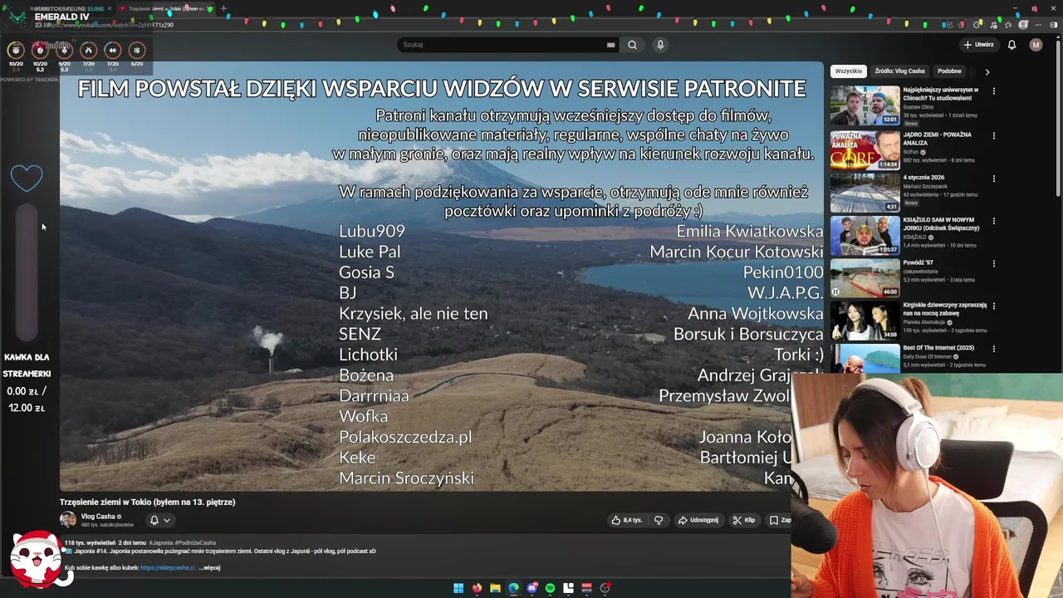The height and width of the screenshot is (598, 1063).
Task: Show more filter chips with arrow
Action: 987,71
